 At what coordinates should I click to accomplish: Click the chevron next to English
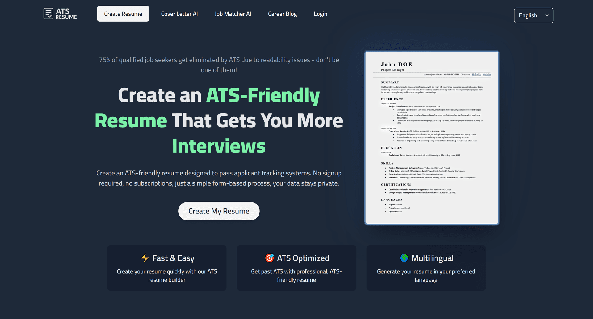coord(546,15)
